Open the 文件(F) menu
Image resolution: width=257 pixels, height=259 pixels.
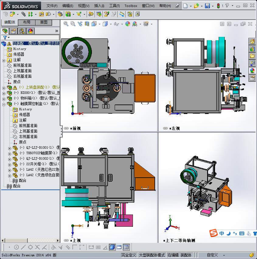[52, 6]
